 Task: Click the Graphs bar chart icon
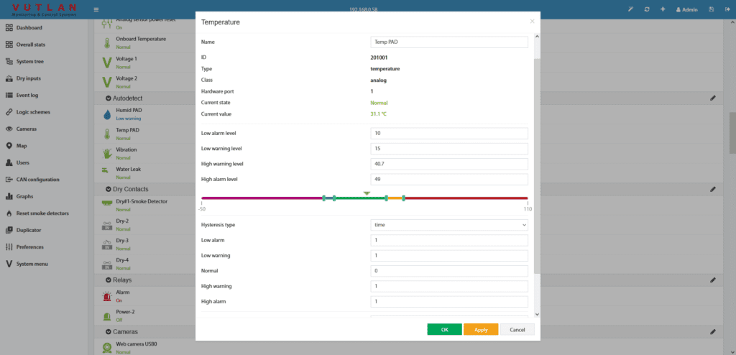coord(9,196)
